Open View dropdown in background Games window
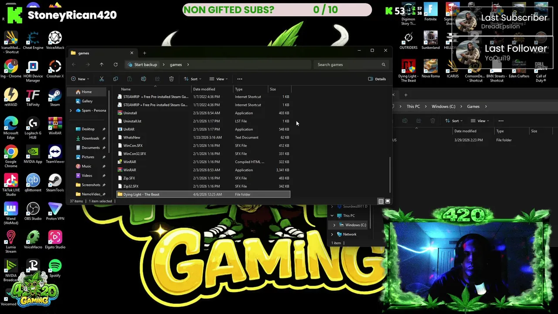This screenshot has height=314, width=558. [480, 121]
